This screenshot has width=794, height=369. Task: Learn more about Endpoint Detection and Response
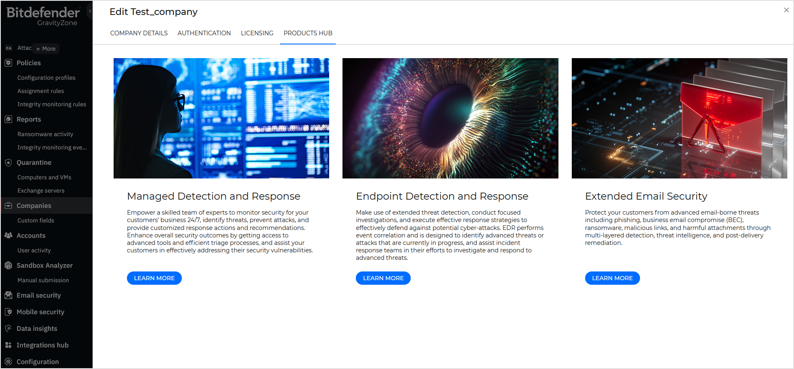point(383,278)
